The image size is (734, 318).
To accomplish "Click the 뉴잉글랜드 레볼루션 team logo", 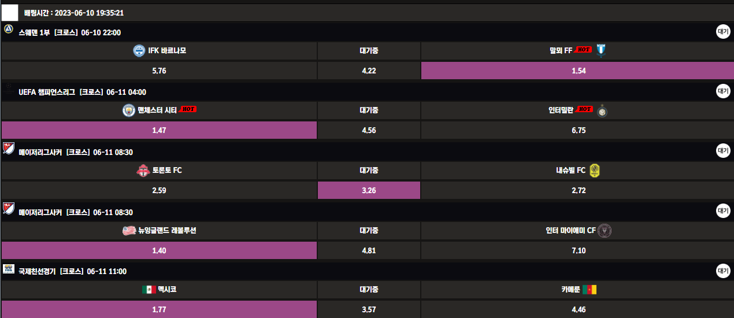I will (x=129, y=231).
